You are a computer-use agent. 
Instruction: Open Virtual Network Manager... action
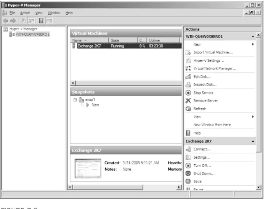pos(215,69)
